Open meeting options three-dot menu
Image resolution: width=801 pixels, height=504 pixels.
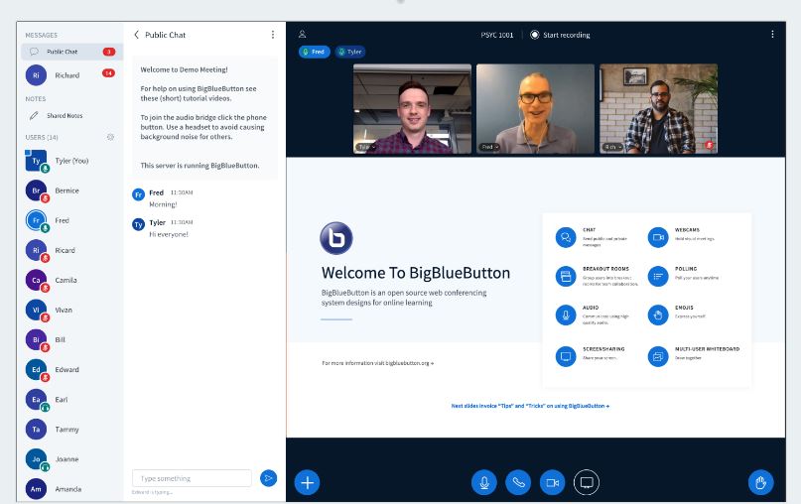pos(772,34)
